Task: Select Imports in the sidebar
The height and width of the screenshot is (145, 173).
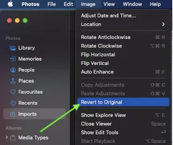Action: click(x=34, y=114)
